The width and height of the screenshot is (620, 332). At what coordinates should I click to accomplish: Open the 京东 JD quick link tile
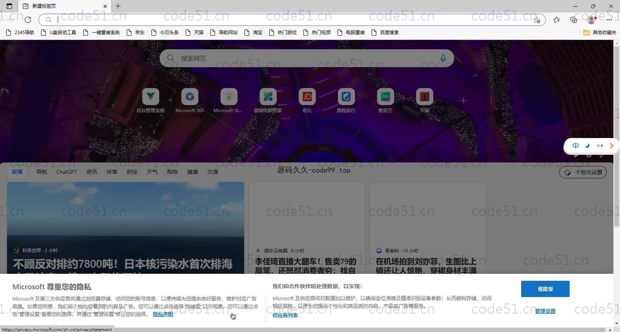point(307,101)
